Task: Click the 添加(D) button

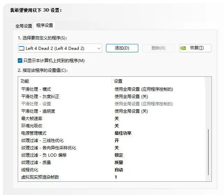Action: pyautogui.click(x=122, y=48)
